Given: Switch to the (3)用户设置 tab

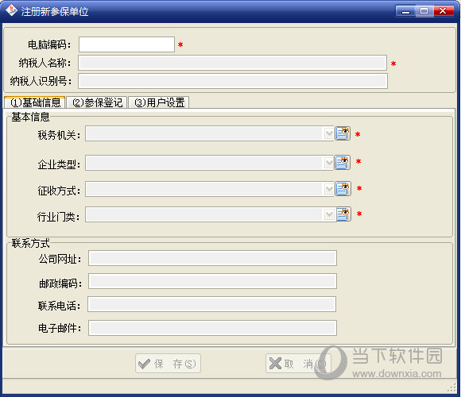Looking at the screenshot, I should 158,102.
